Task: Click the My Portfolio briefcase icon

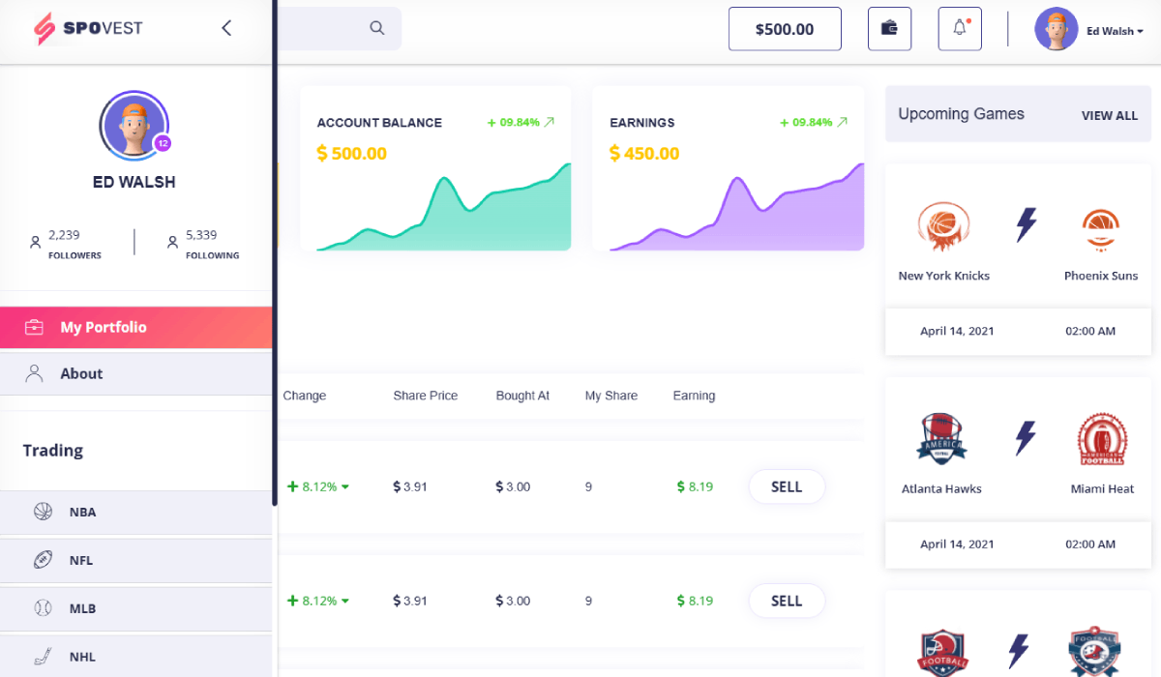Action: click(34, 327)
